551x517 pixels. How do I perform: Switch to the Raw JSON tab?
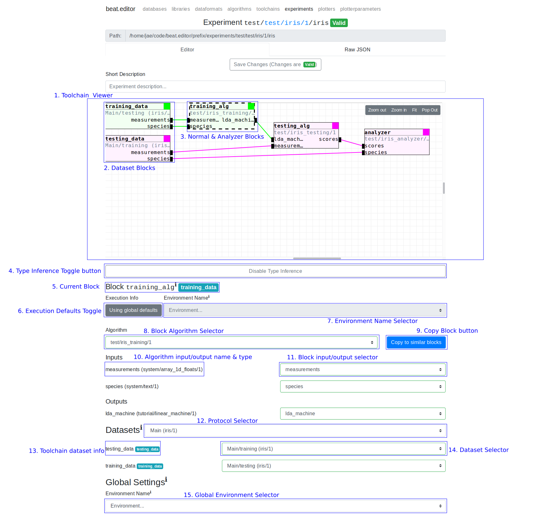pyautogui.click(x=357, y=50)
